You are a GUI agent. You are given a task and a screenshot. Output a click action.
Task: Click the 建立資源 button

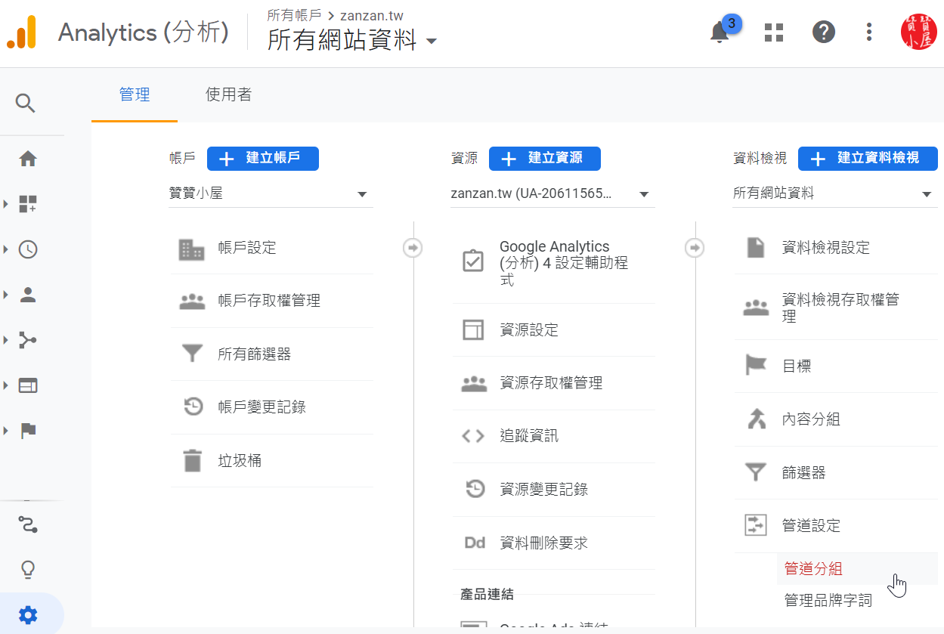tap(545, 159)
